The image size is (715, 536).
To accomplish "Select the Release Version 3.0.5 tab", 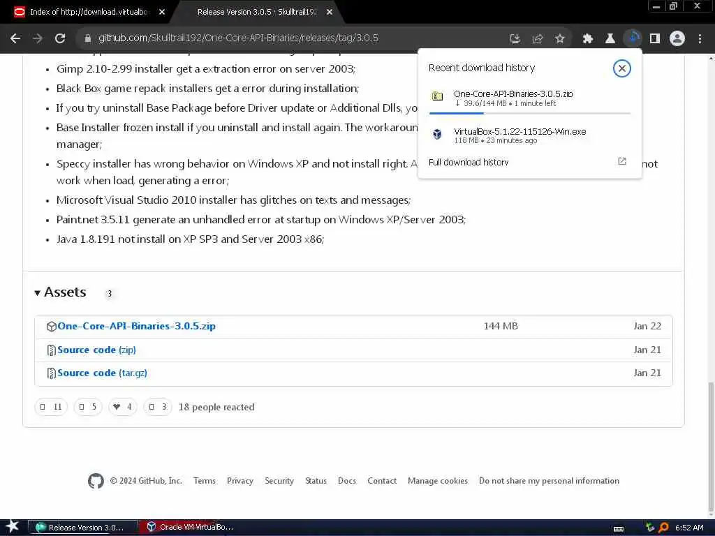I will (x=256, y=12).
